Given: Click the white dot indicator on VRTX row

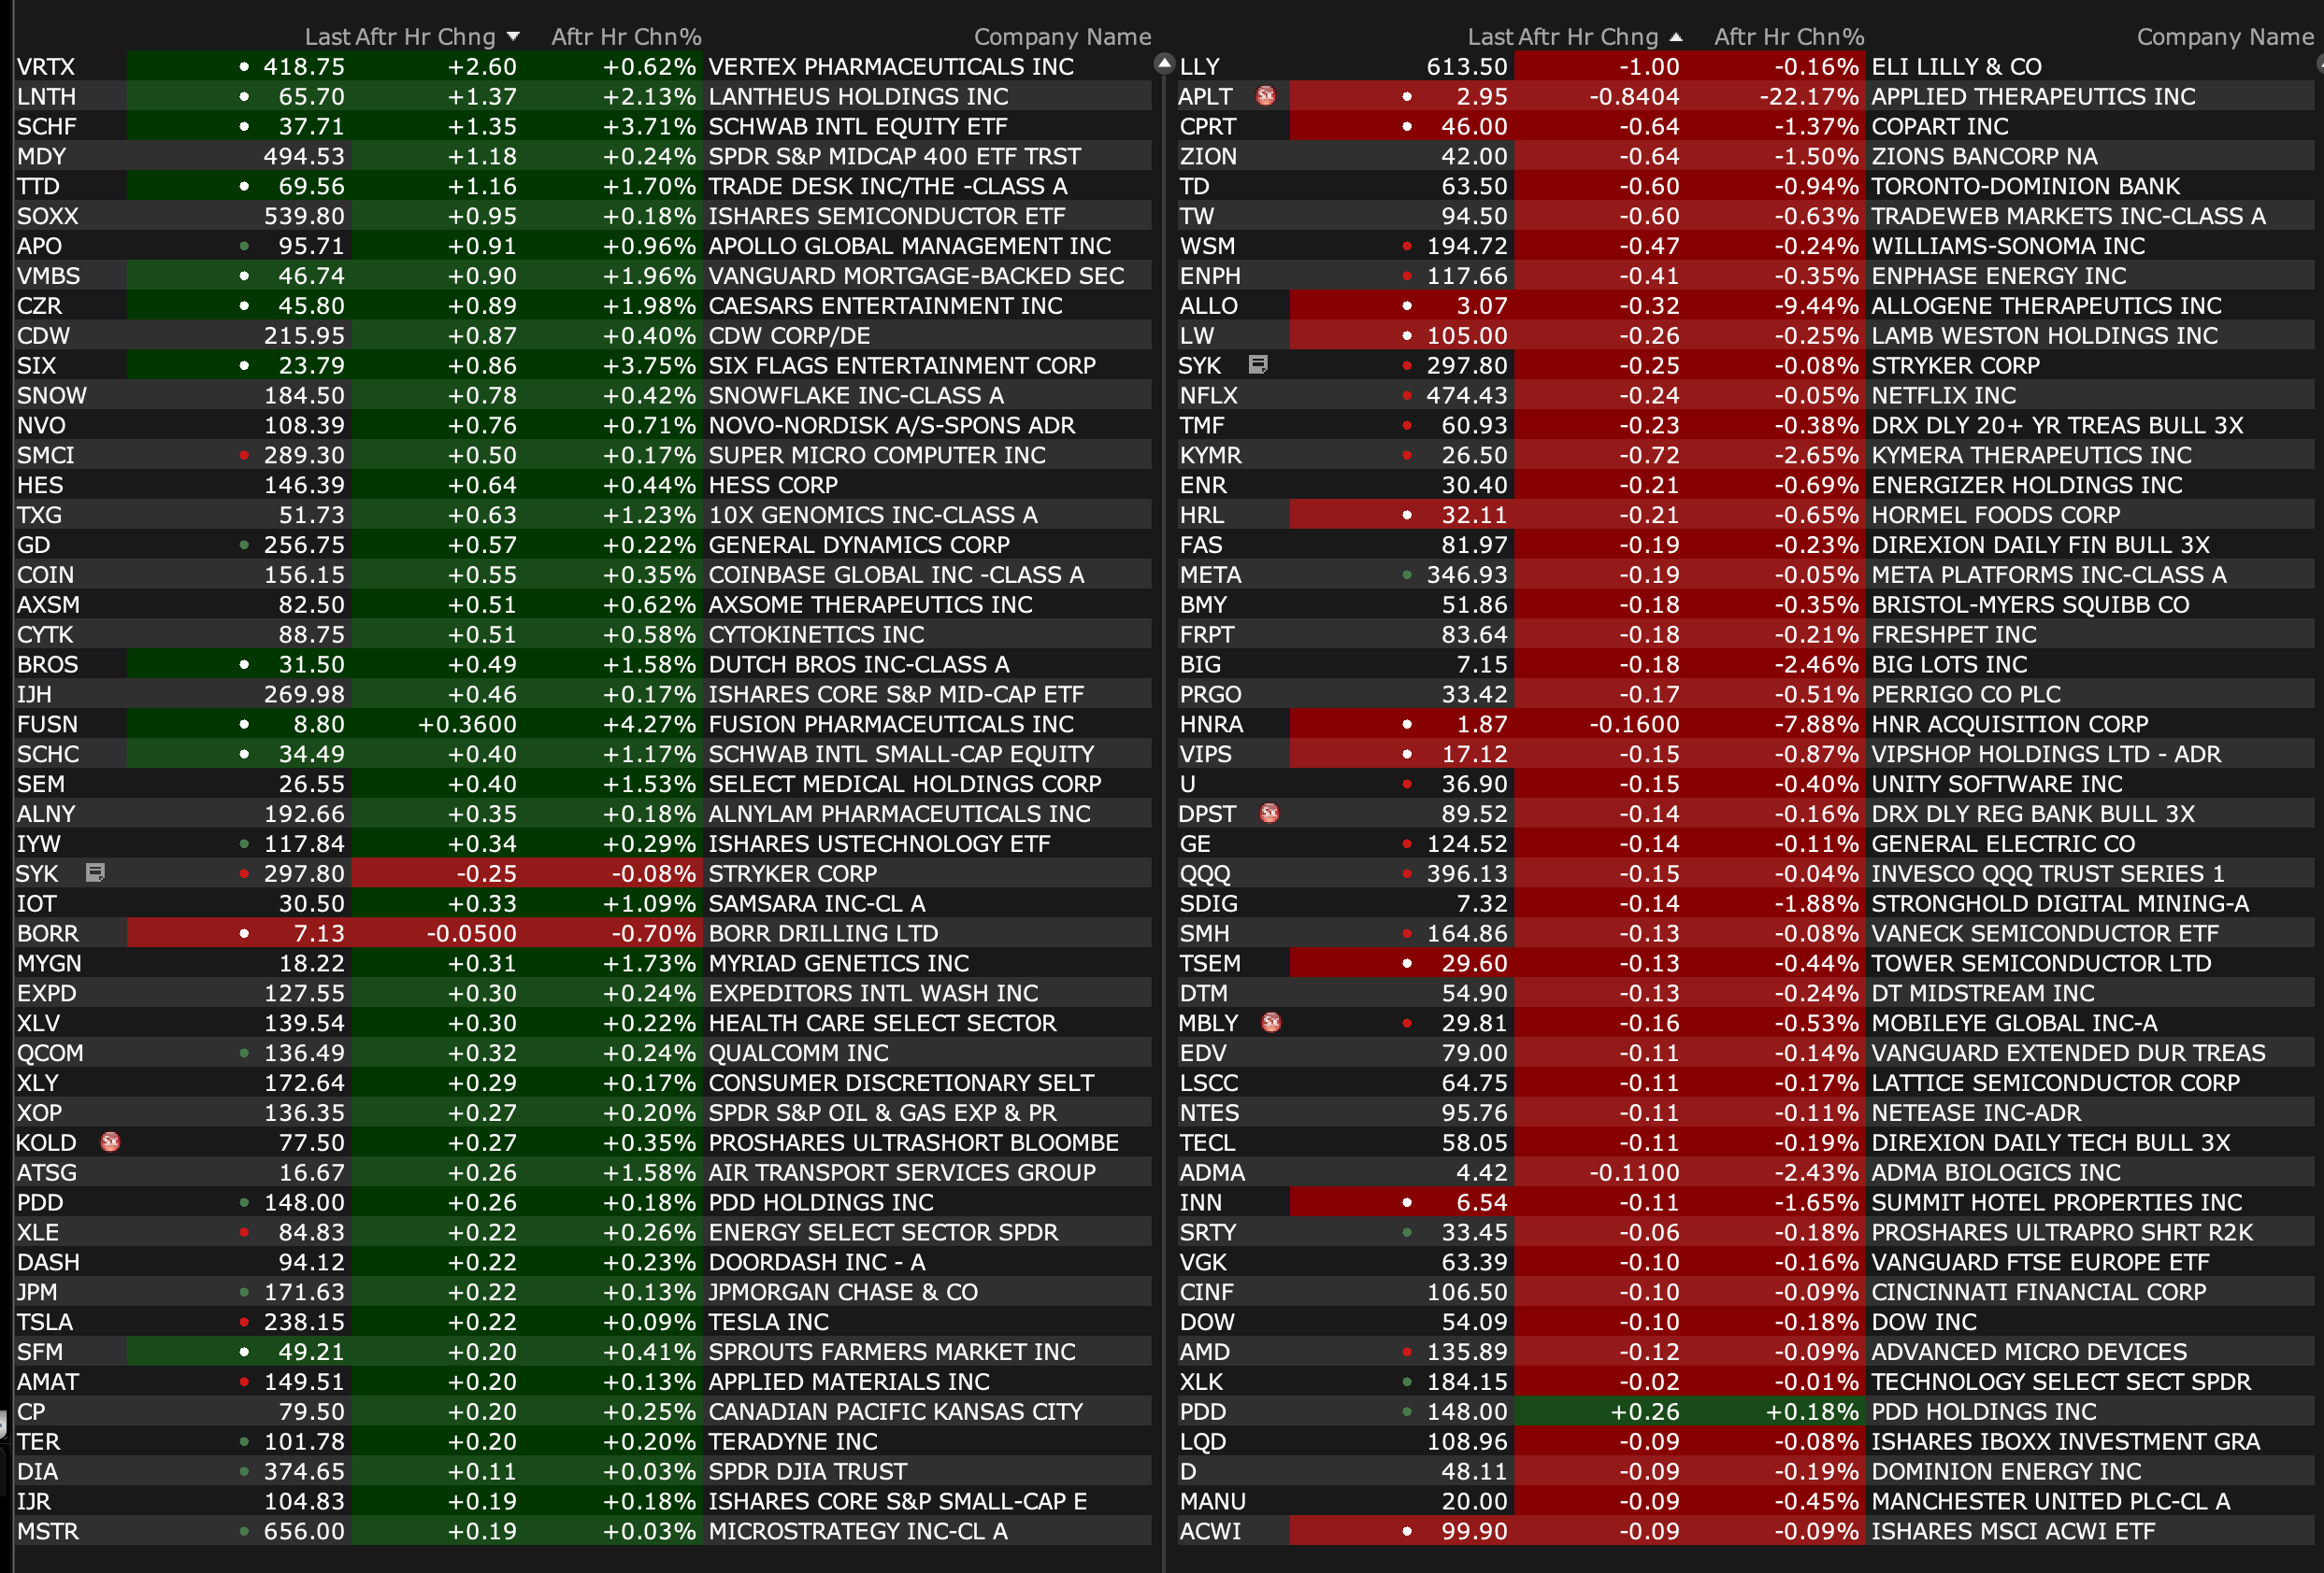Looking at the screenshot, I should tap(244, 67).
